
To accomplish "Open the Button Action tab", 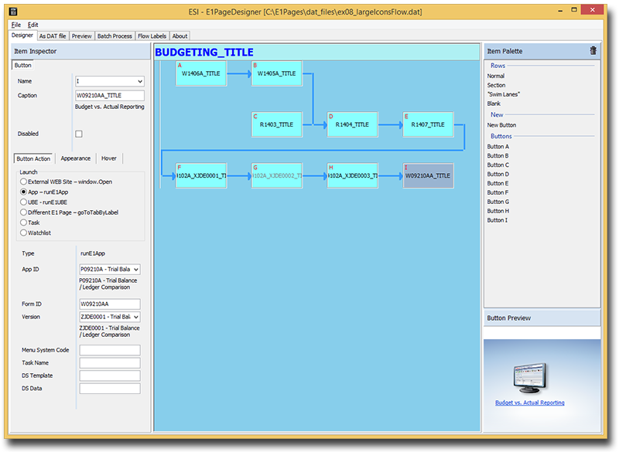I will click(33, 158).
